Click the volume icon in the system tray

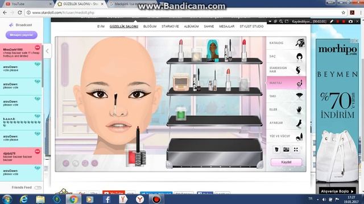[x=324, y=199]
